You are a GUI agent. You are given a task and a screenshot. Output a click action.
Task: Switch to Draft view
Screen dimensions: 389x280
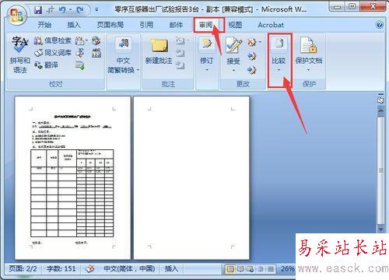[271, 269]
